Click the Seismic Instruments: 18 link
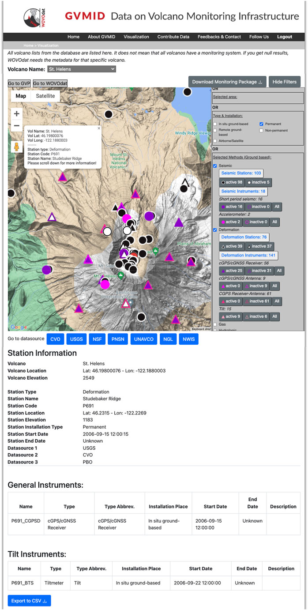The height and width of the screenshot is (610, 308). pyautogui.click(x=244, y=191)
